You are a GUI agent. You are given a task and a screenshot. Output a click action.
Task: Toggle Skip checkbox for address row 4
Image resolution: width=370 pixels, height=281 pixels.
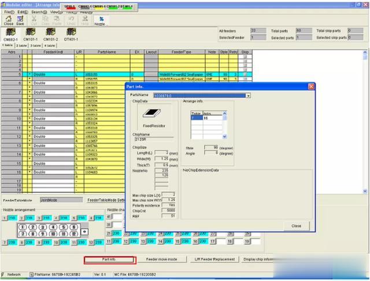tap(245, 70)
